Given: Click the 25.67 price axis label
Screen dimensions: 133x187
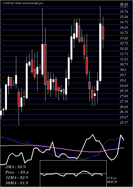Looking at the screenshot, I should [124, 117].
